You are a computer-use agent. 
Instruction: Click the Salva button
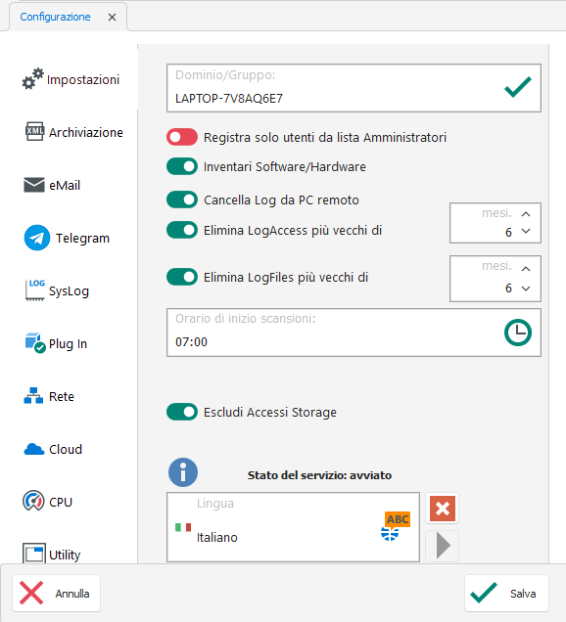tap(506, 594)
